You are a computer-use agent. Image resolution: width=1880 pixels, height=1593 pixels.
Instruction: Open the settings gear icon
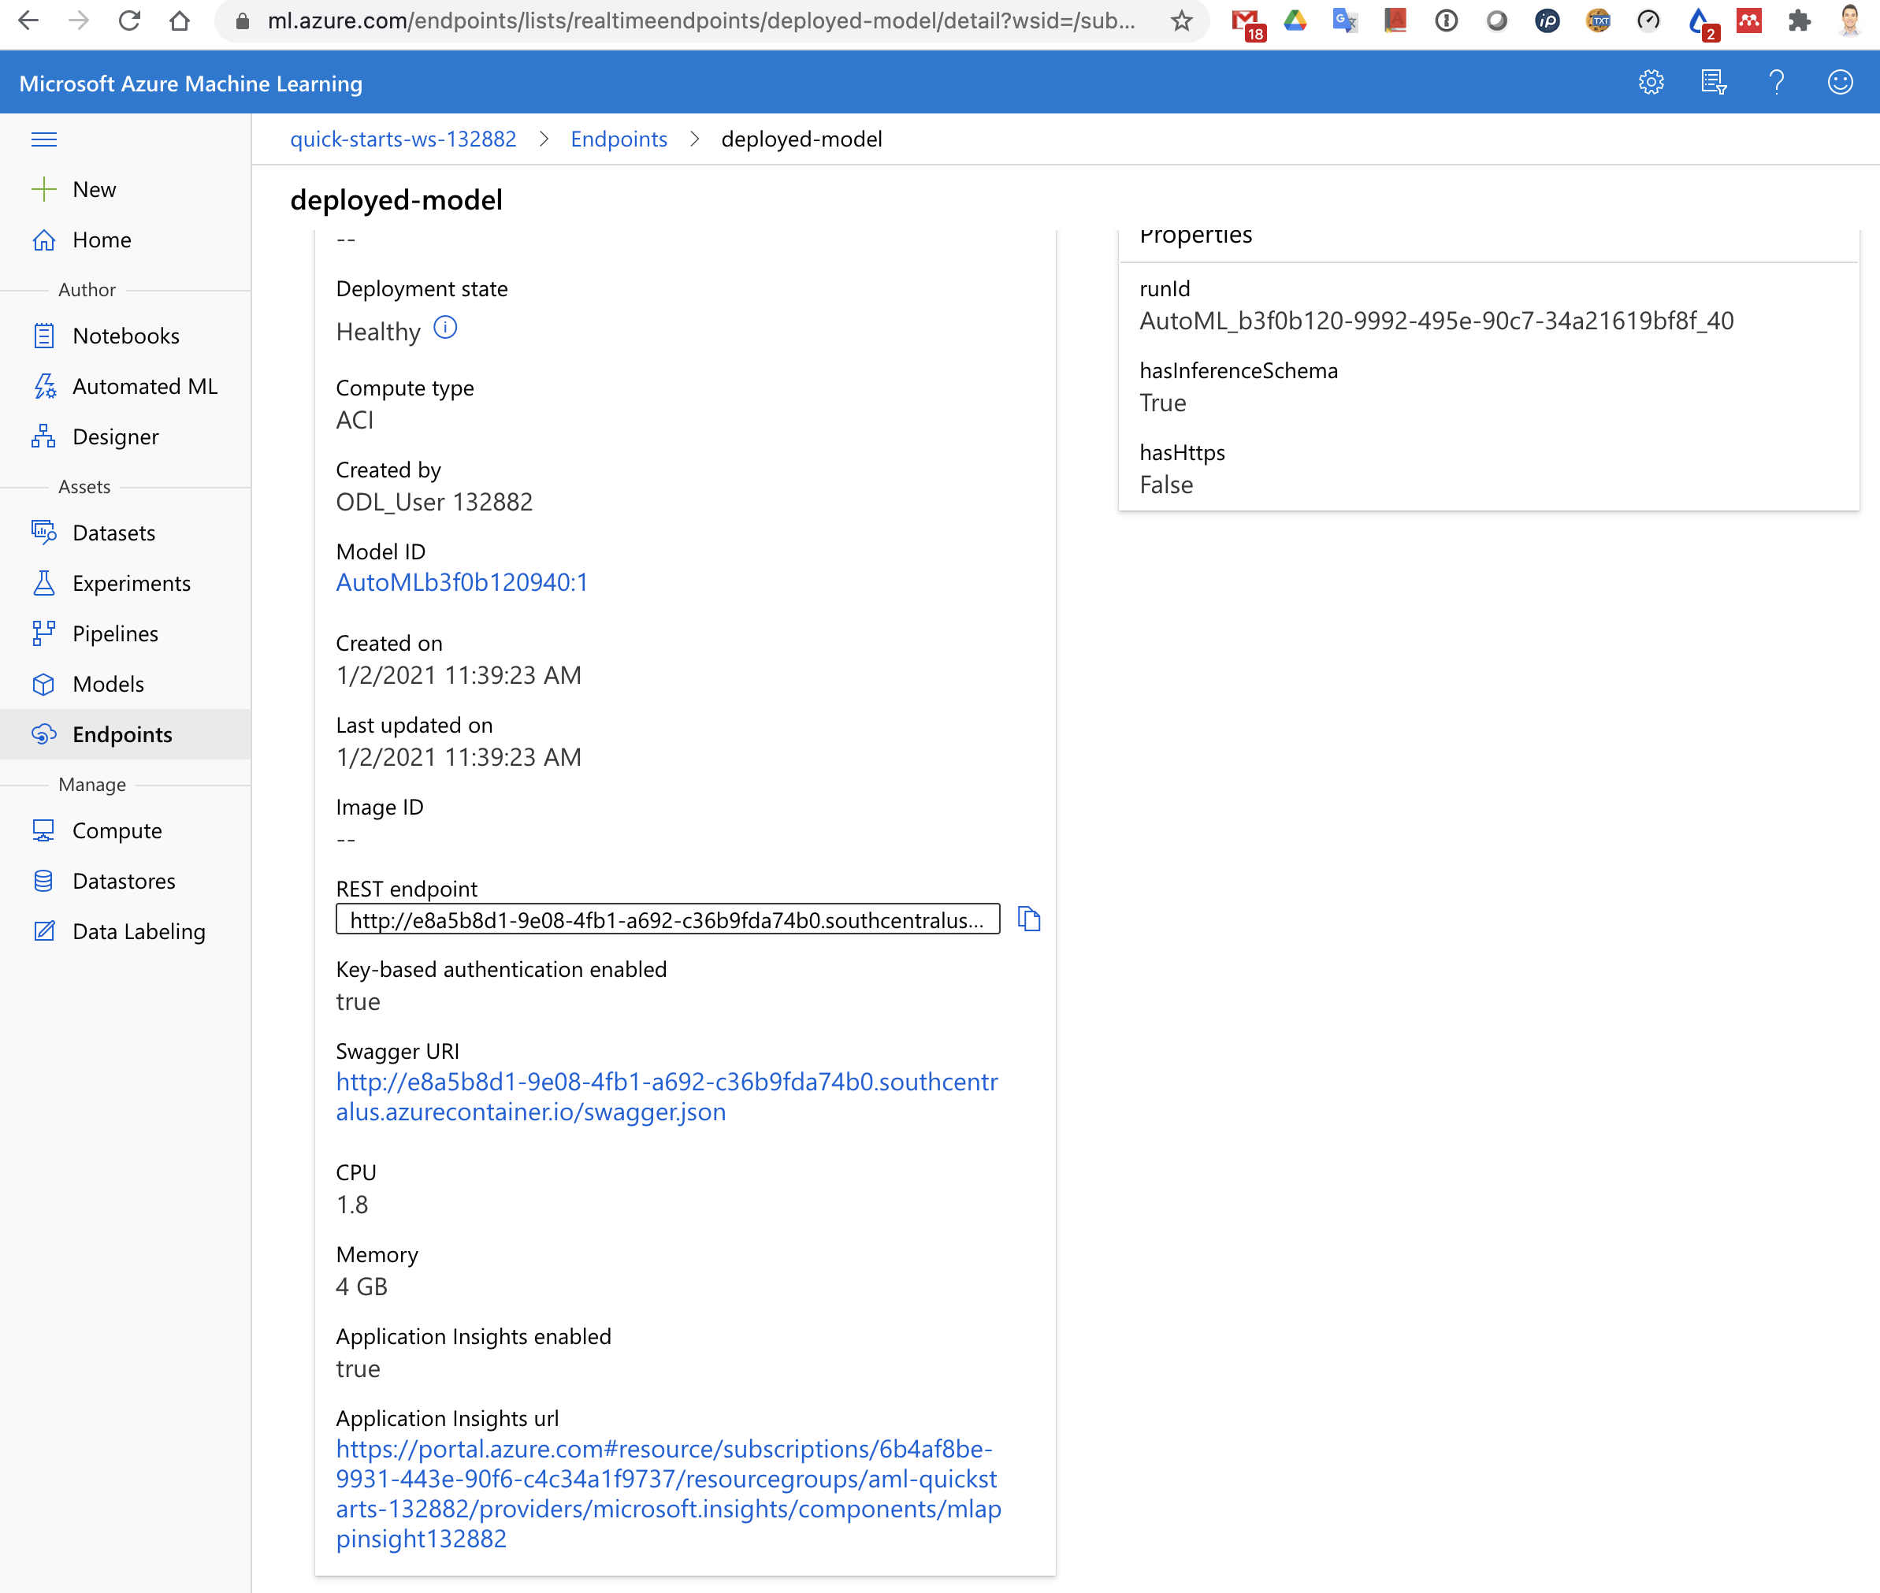coord(1651,82)
